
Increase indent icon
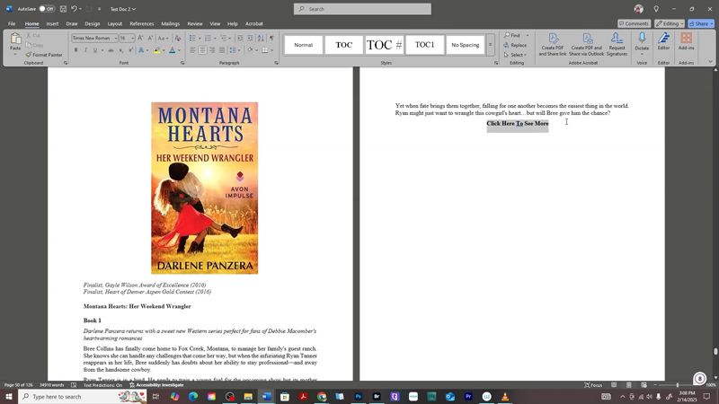coord(250,39)
